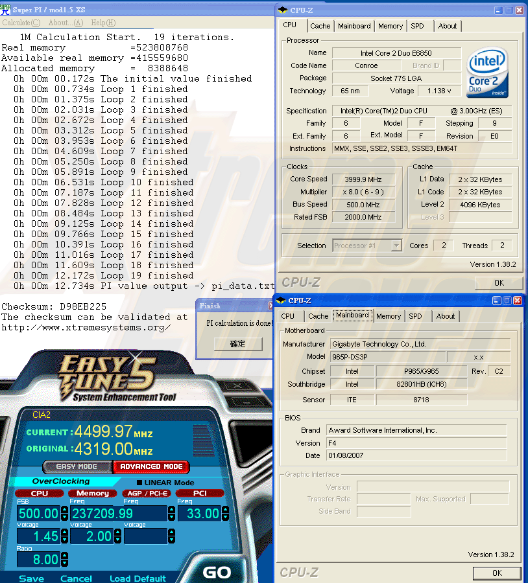Click the Core Speed value '3999.9 MHz'

[363, 179]
